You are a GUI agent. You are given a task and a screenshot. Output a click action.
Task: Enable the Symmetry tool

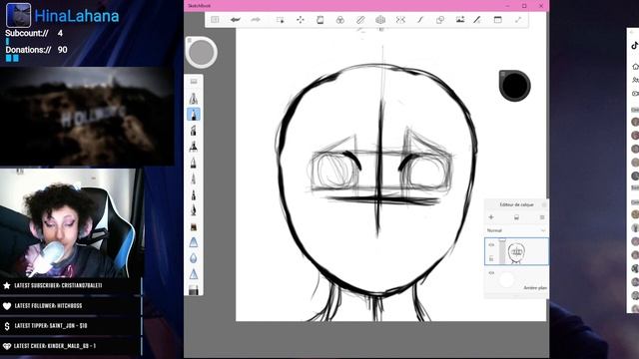pos(400,20)
